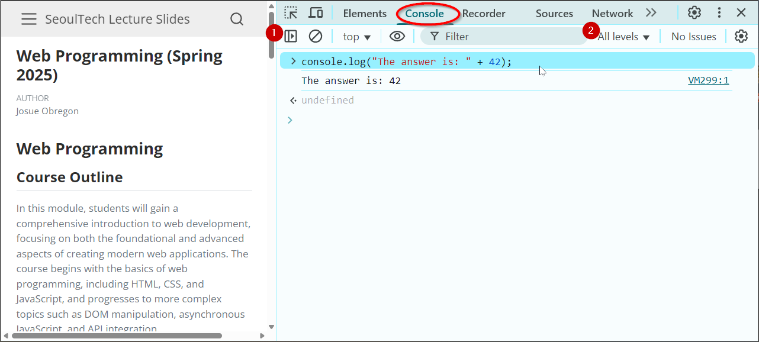This screenshot has height=342, width=759.
Task: Click the VM299:1 source link
Action: [x=708, y=80]
